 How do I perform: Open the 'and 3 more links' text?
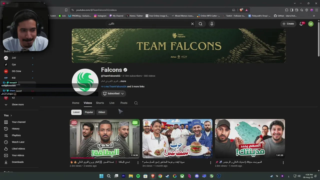tap(136, 86)
